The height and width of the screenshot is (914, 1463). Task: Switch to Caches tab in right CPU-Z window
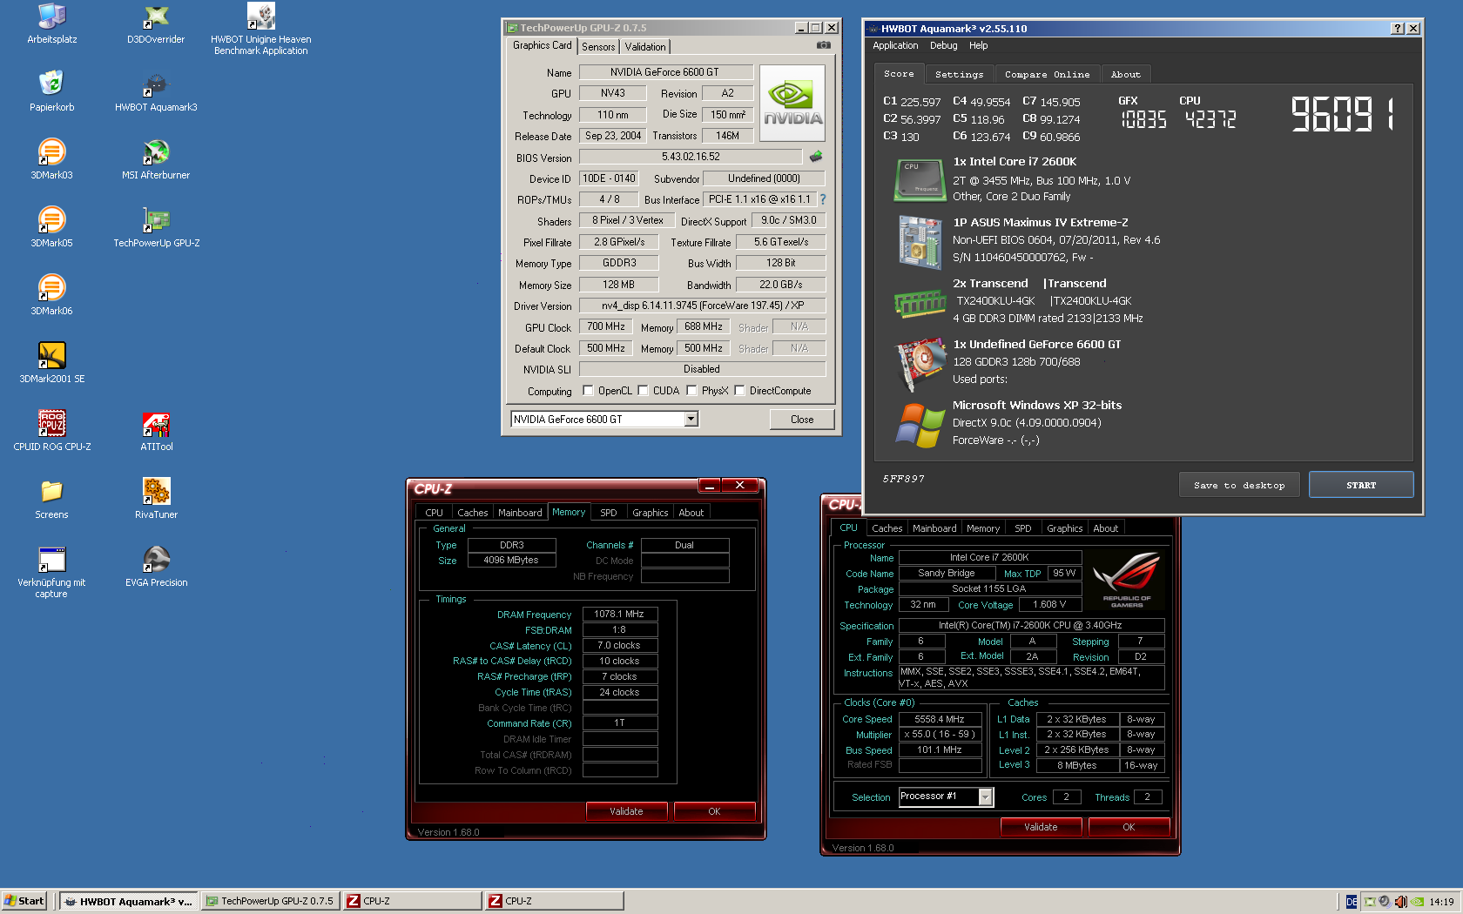coord(887,528)
